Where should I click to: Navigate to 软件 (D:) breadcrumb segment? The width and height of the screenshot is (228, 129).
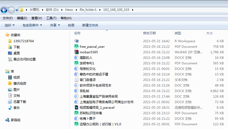(52, 10)
